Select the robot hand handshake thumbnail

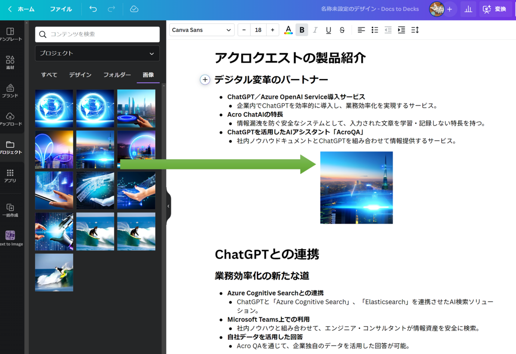point(54,232)
